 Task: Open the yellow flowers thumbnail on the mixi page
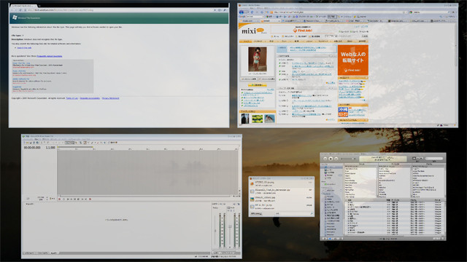tap(258, 119)
